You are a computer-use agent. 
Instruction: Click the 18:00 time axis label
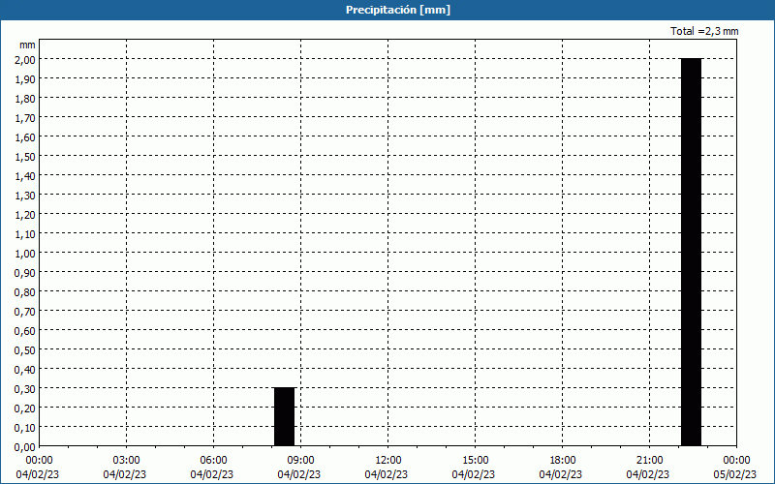click(x=563, y=461)
